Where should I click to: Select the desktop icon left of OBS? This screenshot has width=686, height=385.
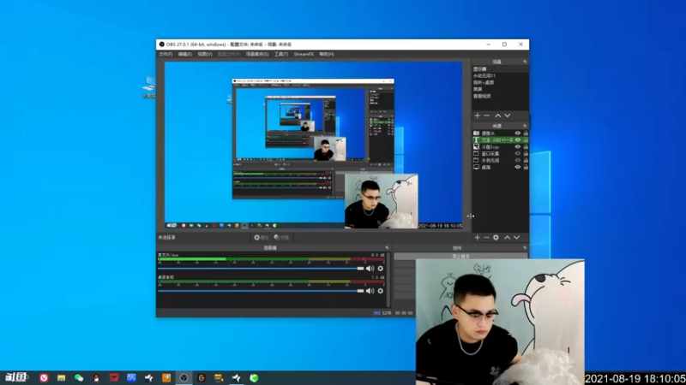click(x=149, y=87)
